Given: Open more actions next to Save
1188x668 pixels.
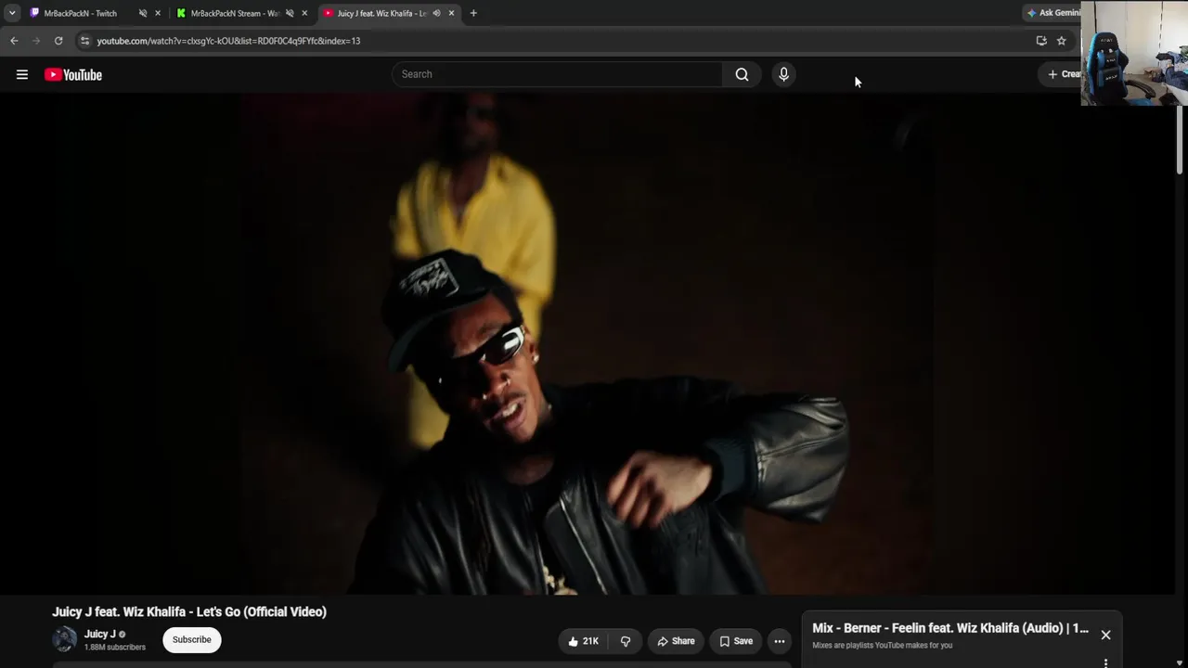Looking at the screenshot, I should [x=780, y=641].
